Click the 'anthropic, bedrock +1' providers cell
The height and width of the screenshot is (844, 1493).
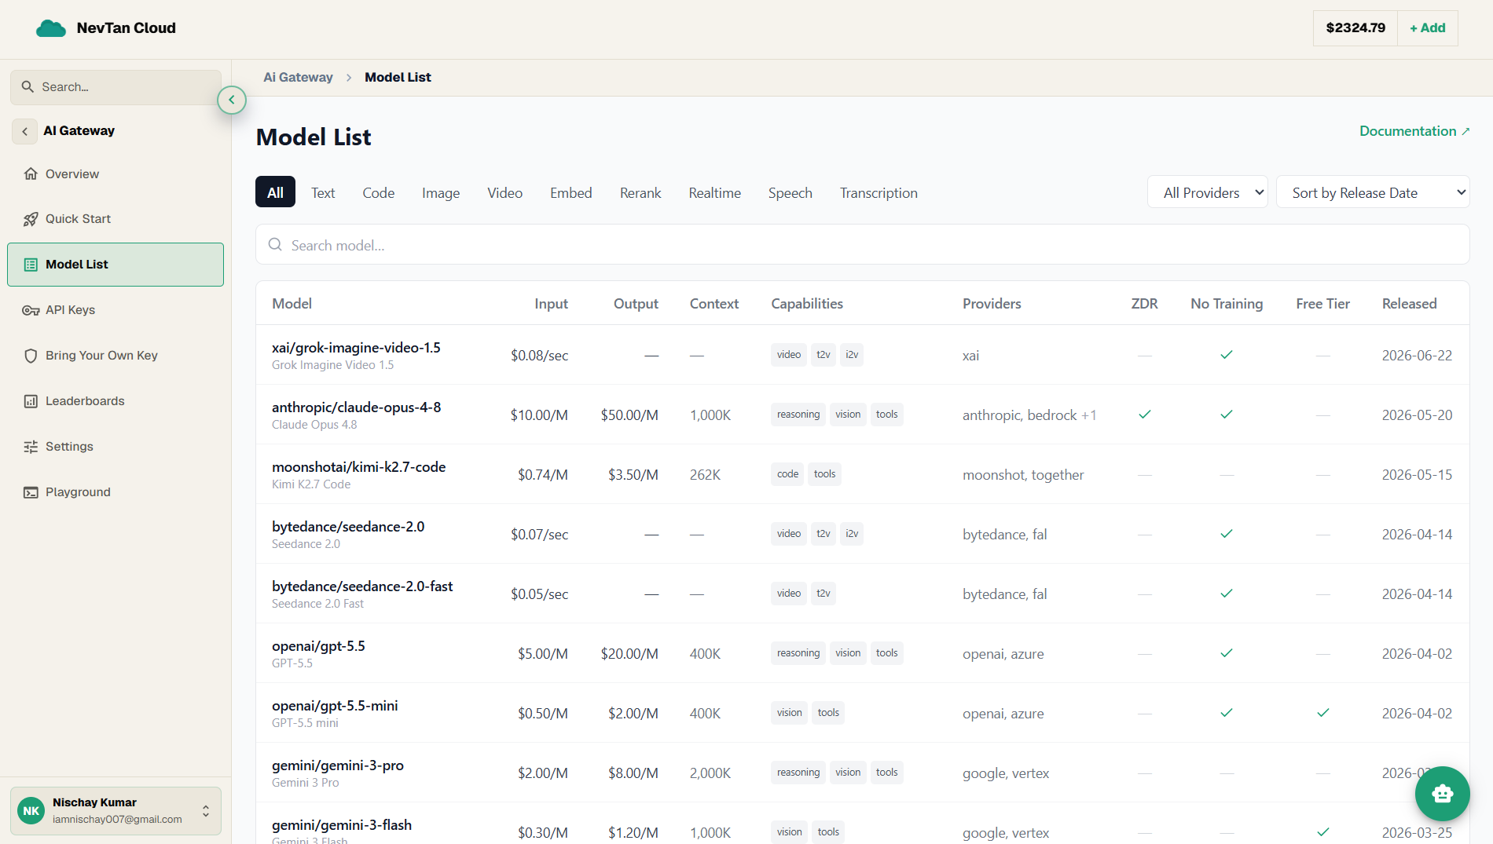coord(1029,415)
